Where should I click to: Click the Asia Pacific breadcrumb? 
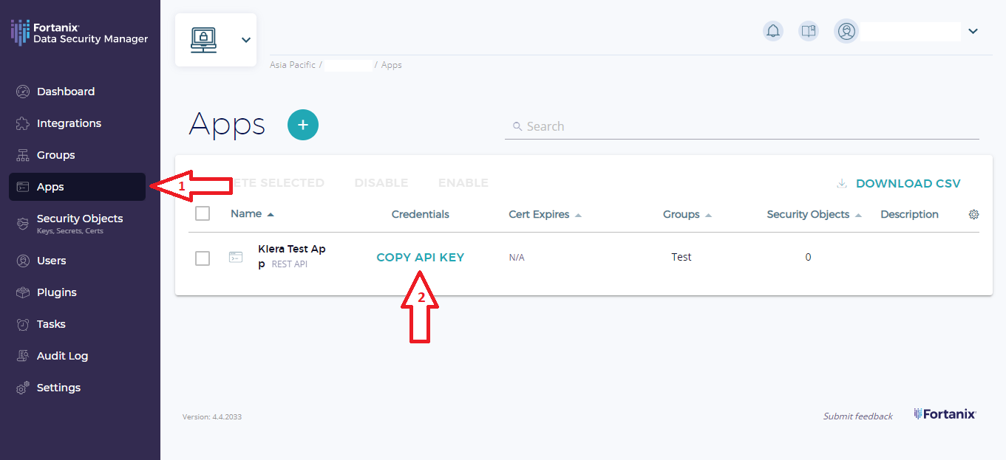click(x=293, y=65)
